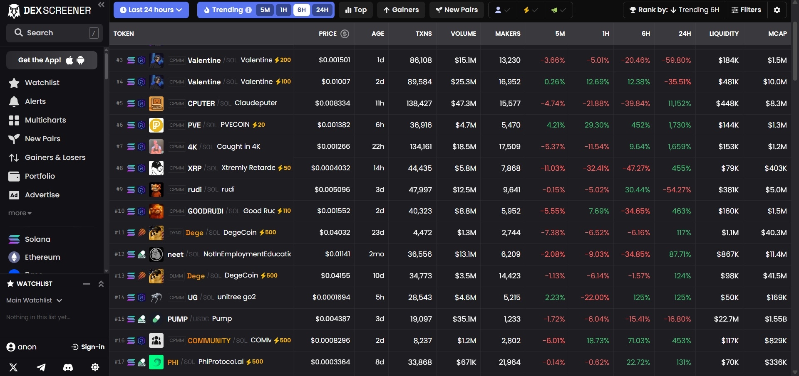
Task: Open Multicharts from the sidebar
Action: 45,120
